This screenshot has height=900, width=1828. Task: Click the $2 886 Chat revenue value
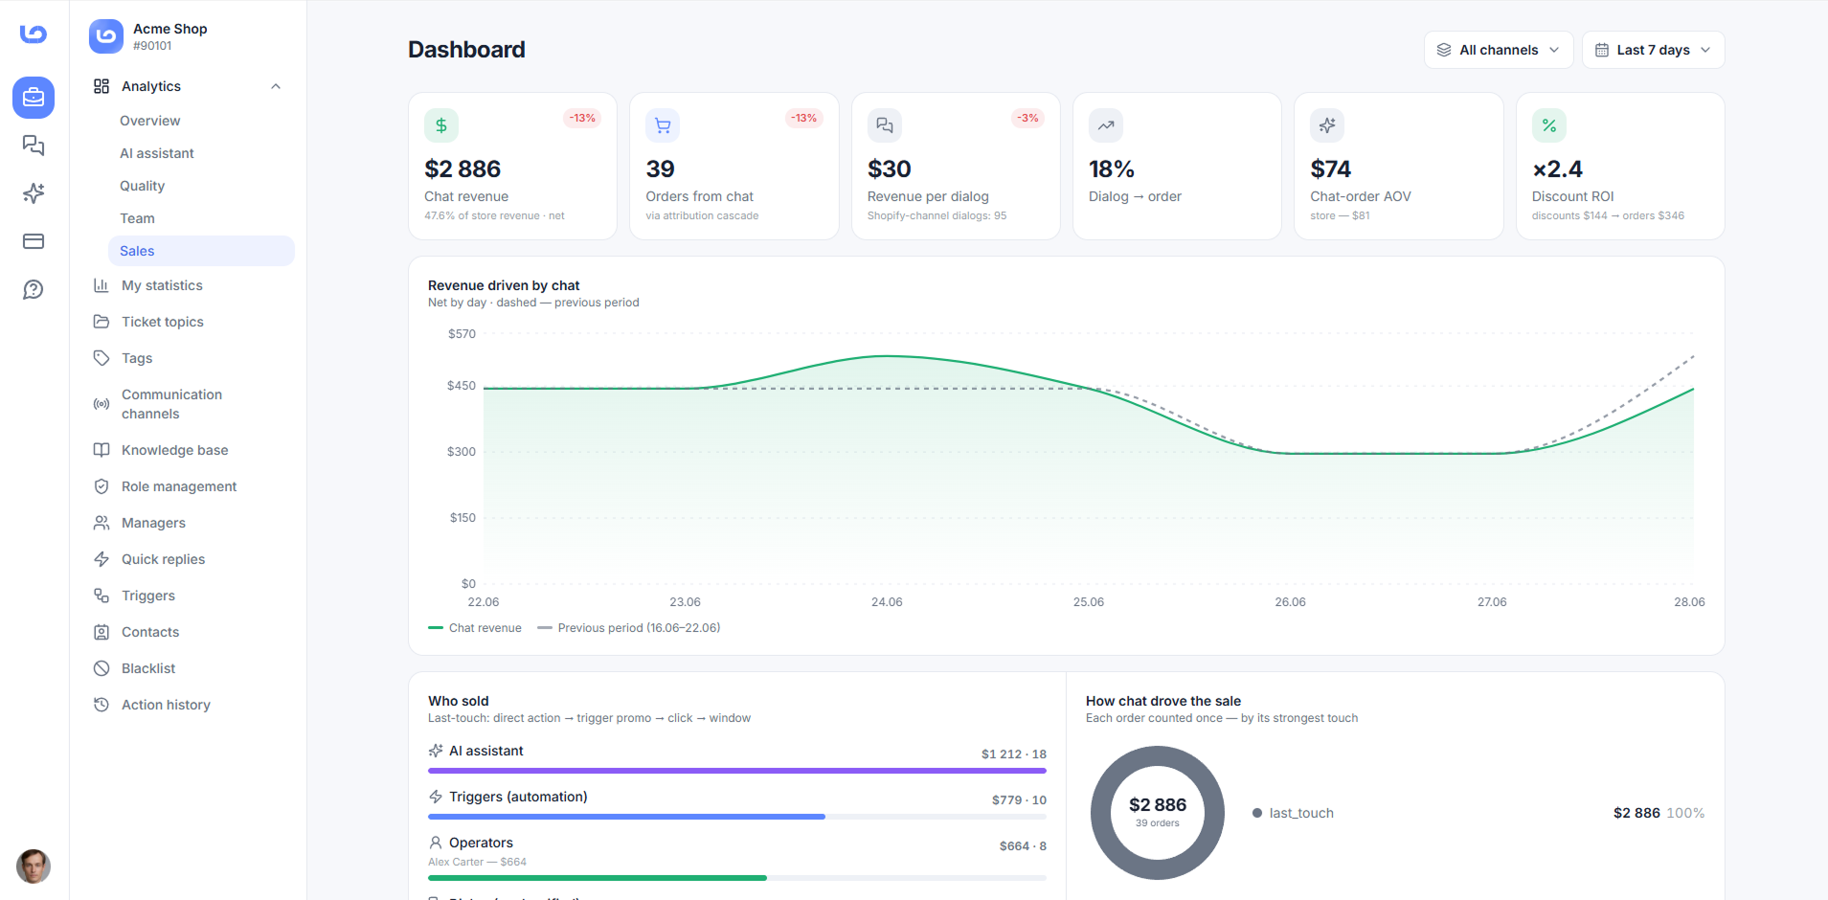(x=463, y=169)
